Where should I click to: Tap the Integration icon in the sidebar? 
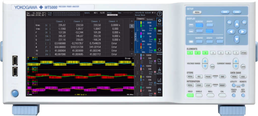159,81
